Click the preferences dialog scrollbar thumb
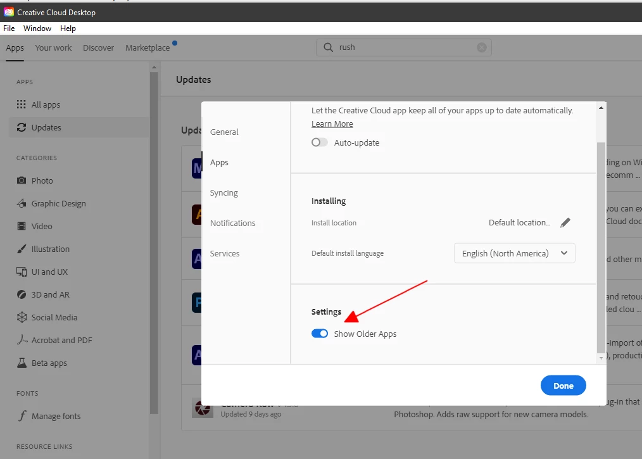Image resolution: width=642 pixels, height=459 pixels. pyautogui.click(x=601, y=248)
